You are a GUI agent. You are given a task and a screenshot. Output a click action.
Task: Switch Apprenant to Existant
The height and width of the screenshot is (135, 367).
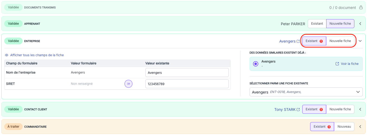tap(317, 24)
